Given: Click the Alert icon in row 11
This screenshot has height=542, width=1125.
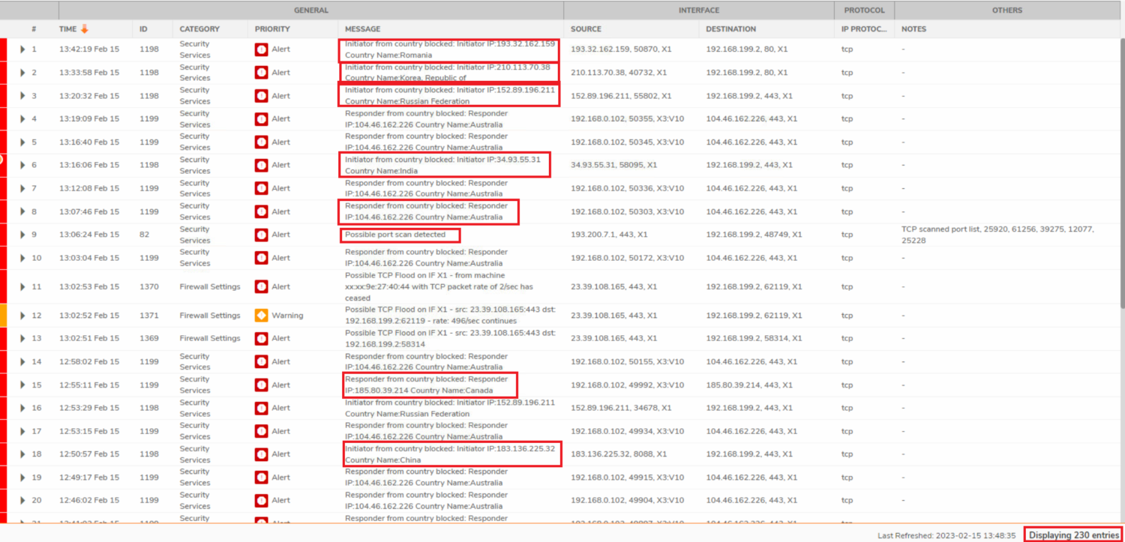Looking at the screenshot, I should pyautogui.click(x=261, y=287).
